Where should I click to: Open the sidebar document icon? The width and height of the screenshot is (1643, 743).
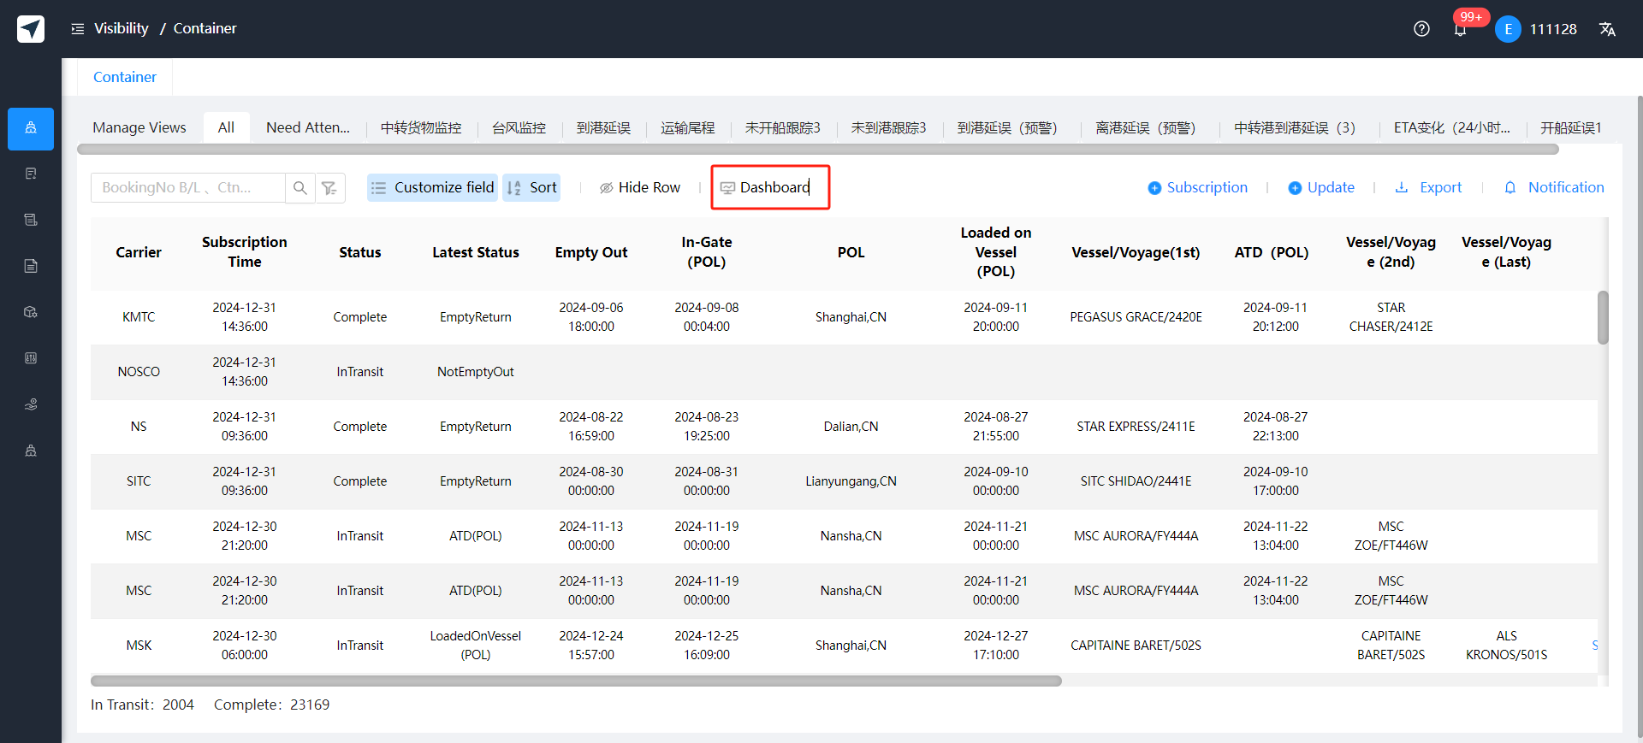(31, 266)
